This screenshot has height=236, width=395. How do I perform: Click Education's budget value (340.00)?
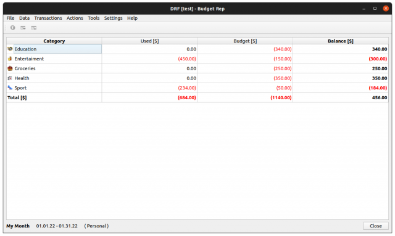[x=283, y=49]
